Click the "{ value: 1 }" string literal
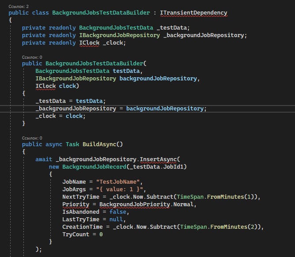This screenshot has width=295, height=257. click(120, 189)
